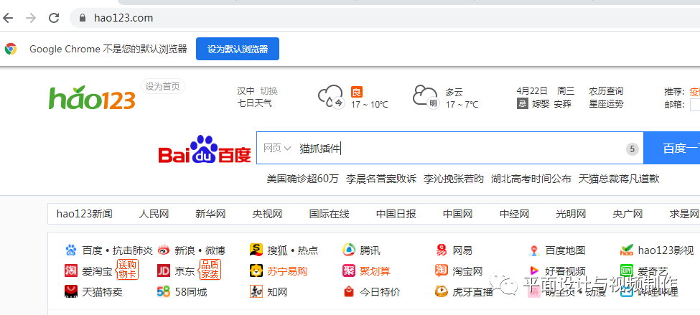This screenshot has width=700, height=315.
Task: Click the 苏宁易购 lion icon
Action: pyautogui.click(x=256, y=271)
